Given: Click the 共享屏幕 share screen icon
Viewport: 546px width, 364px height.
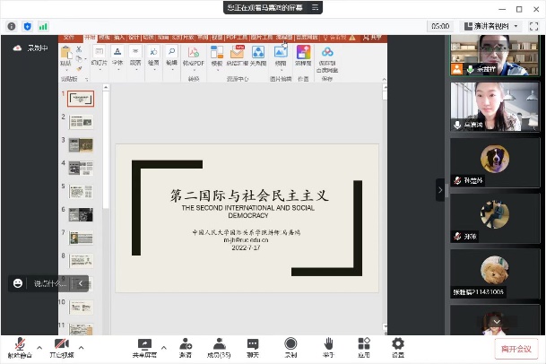Looking at the screenshot, I should coord(143,346).
